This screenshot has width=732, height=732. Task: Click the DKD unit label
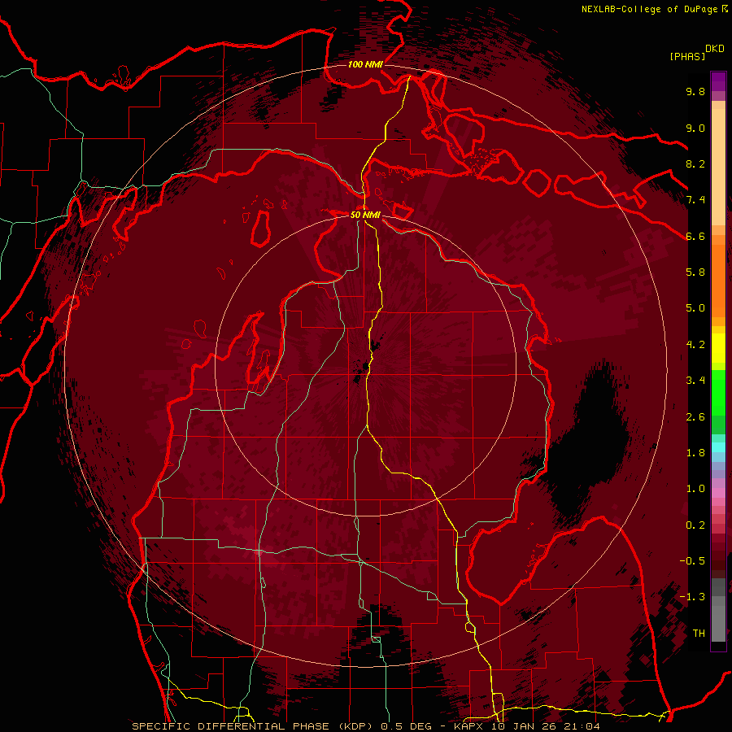(715, 49)
